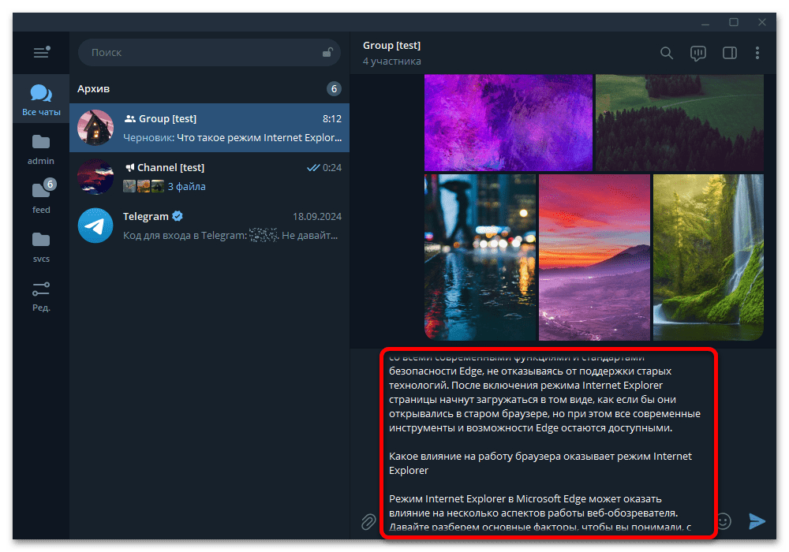Open the Telegram service chat
This screenshot has height=552, width=789.
pyautogui.click(x=209, y=226)
